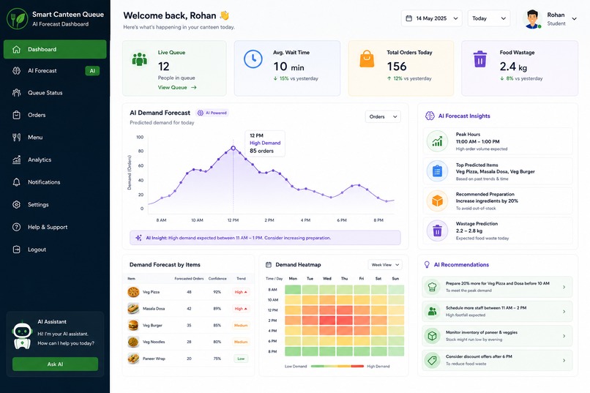Click the calendar icon in date selector
Screen dimensions: 590x393
coord(409,18)
